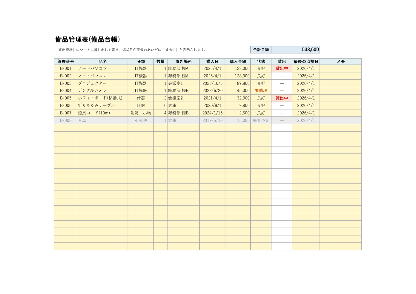416x294 pixels.
Task: Select the 置き場所 column header
Action: tap(183, 62)
